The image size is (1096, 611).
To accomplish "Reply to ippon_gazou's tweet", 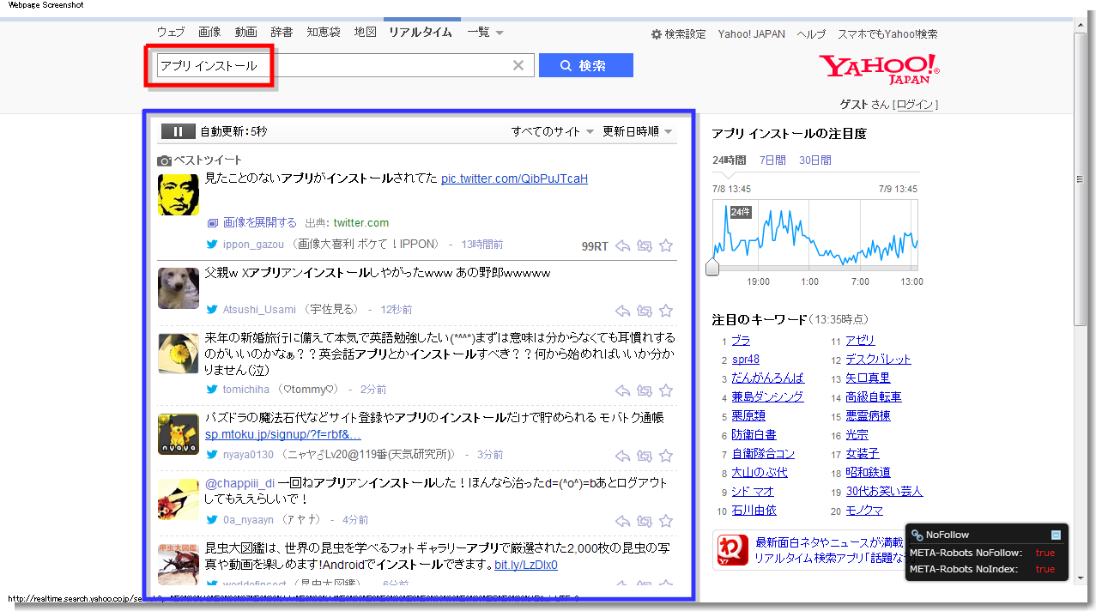I will [623, 245].
